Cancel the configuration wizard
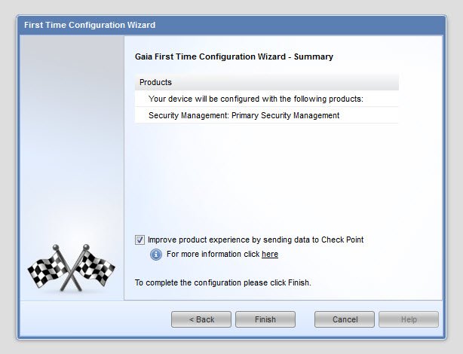This screenshot has width=463, height=354. point(345,319)
